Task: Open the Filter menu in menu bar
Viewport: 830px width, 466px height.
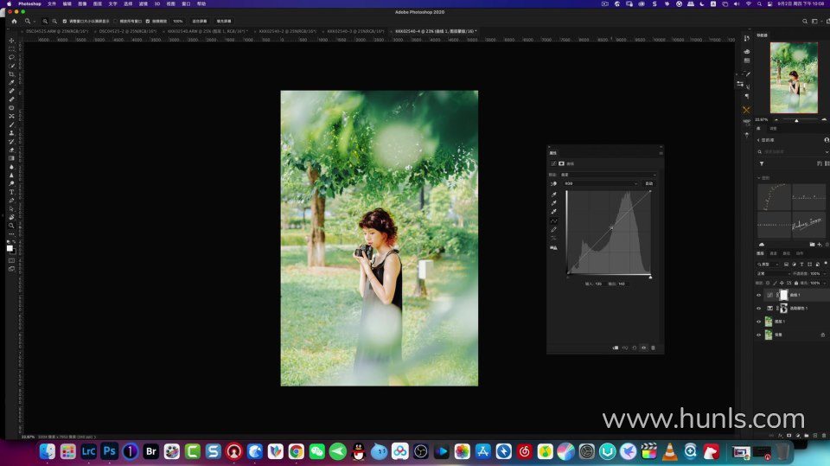Action: [143, 3]
